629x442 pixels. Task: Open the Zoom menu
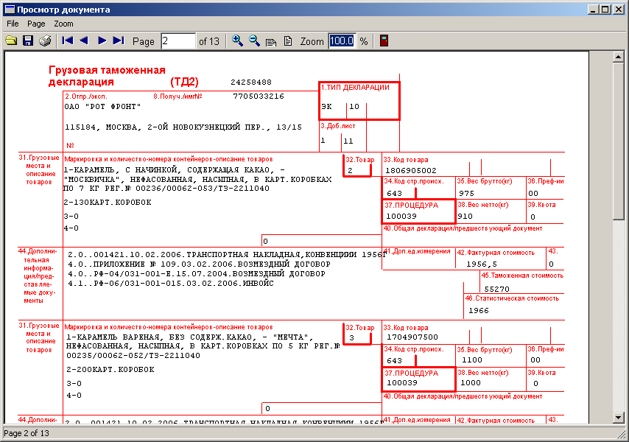coord(63,24)
